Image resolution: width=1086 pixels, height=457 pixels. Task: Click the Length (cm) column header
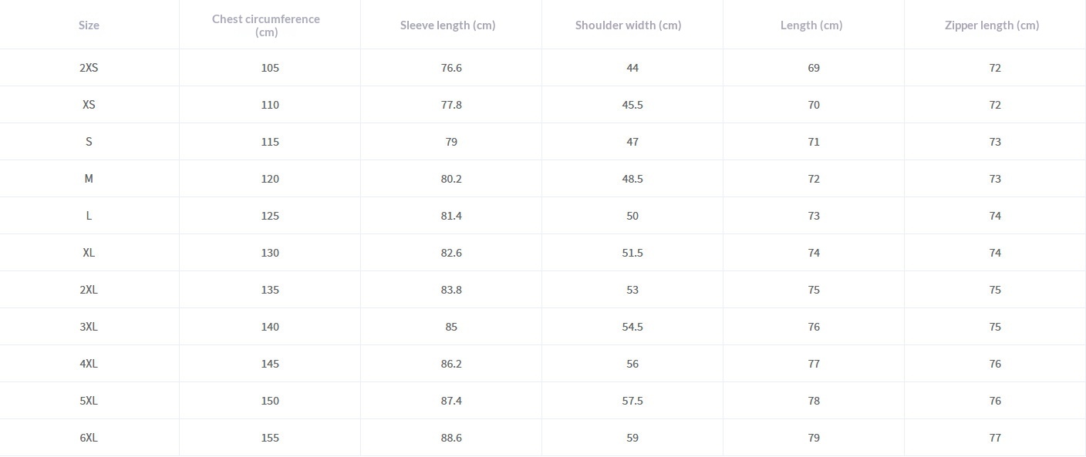point(811,25)
